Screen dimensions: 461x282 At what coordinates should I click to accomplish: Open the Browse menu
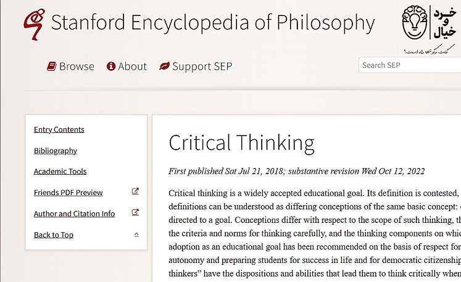[x=77, y=66]
